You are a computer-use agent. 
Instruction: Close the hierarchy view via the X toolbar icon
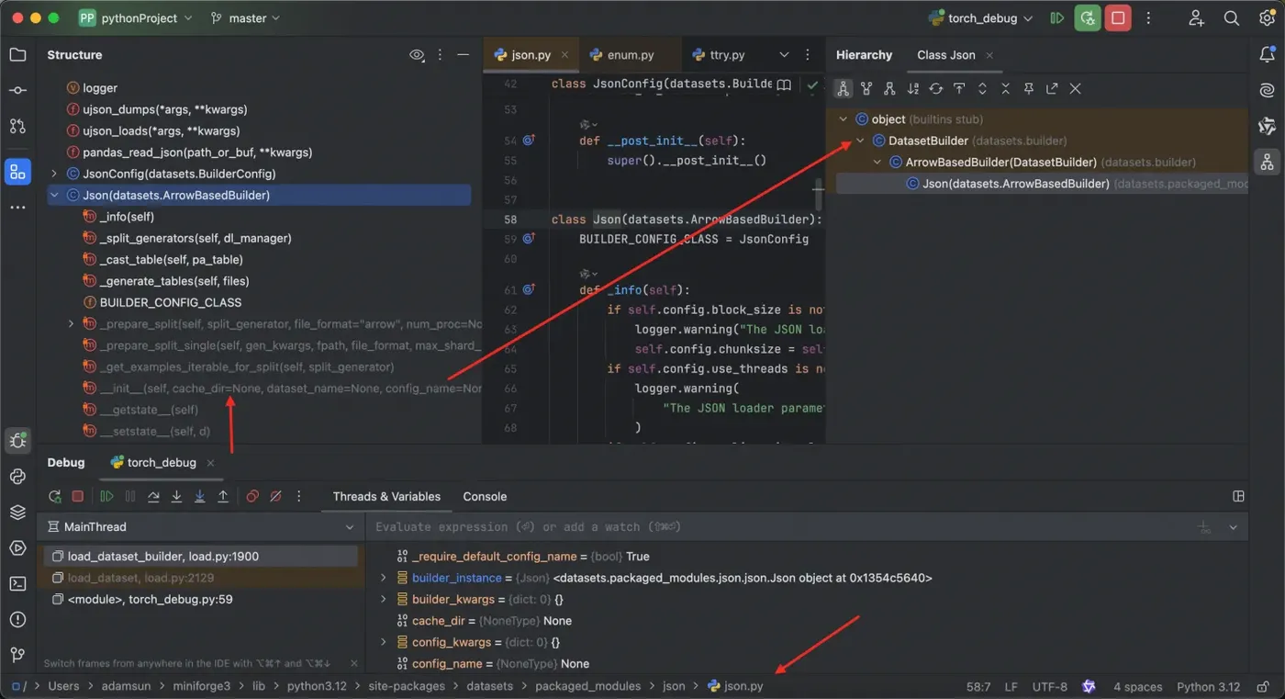point(1076,88)
